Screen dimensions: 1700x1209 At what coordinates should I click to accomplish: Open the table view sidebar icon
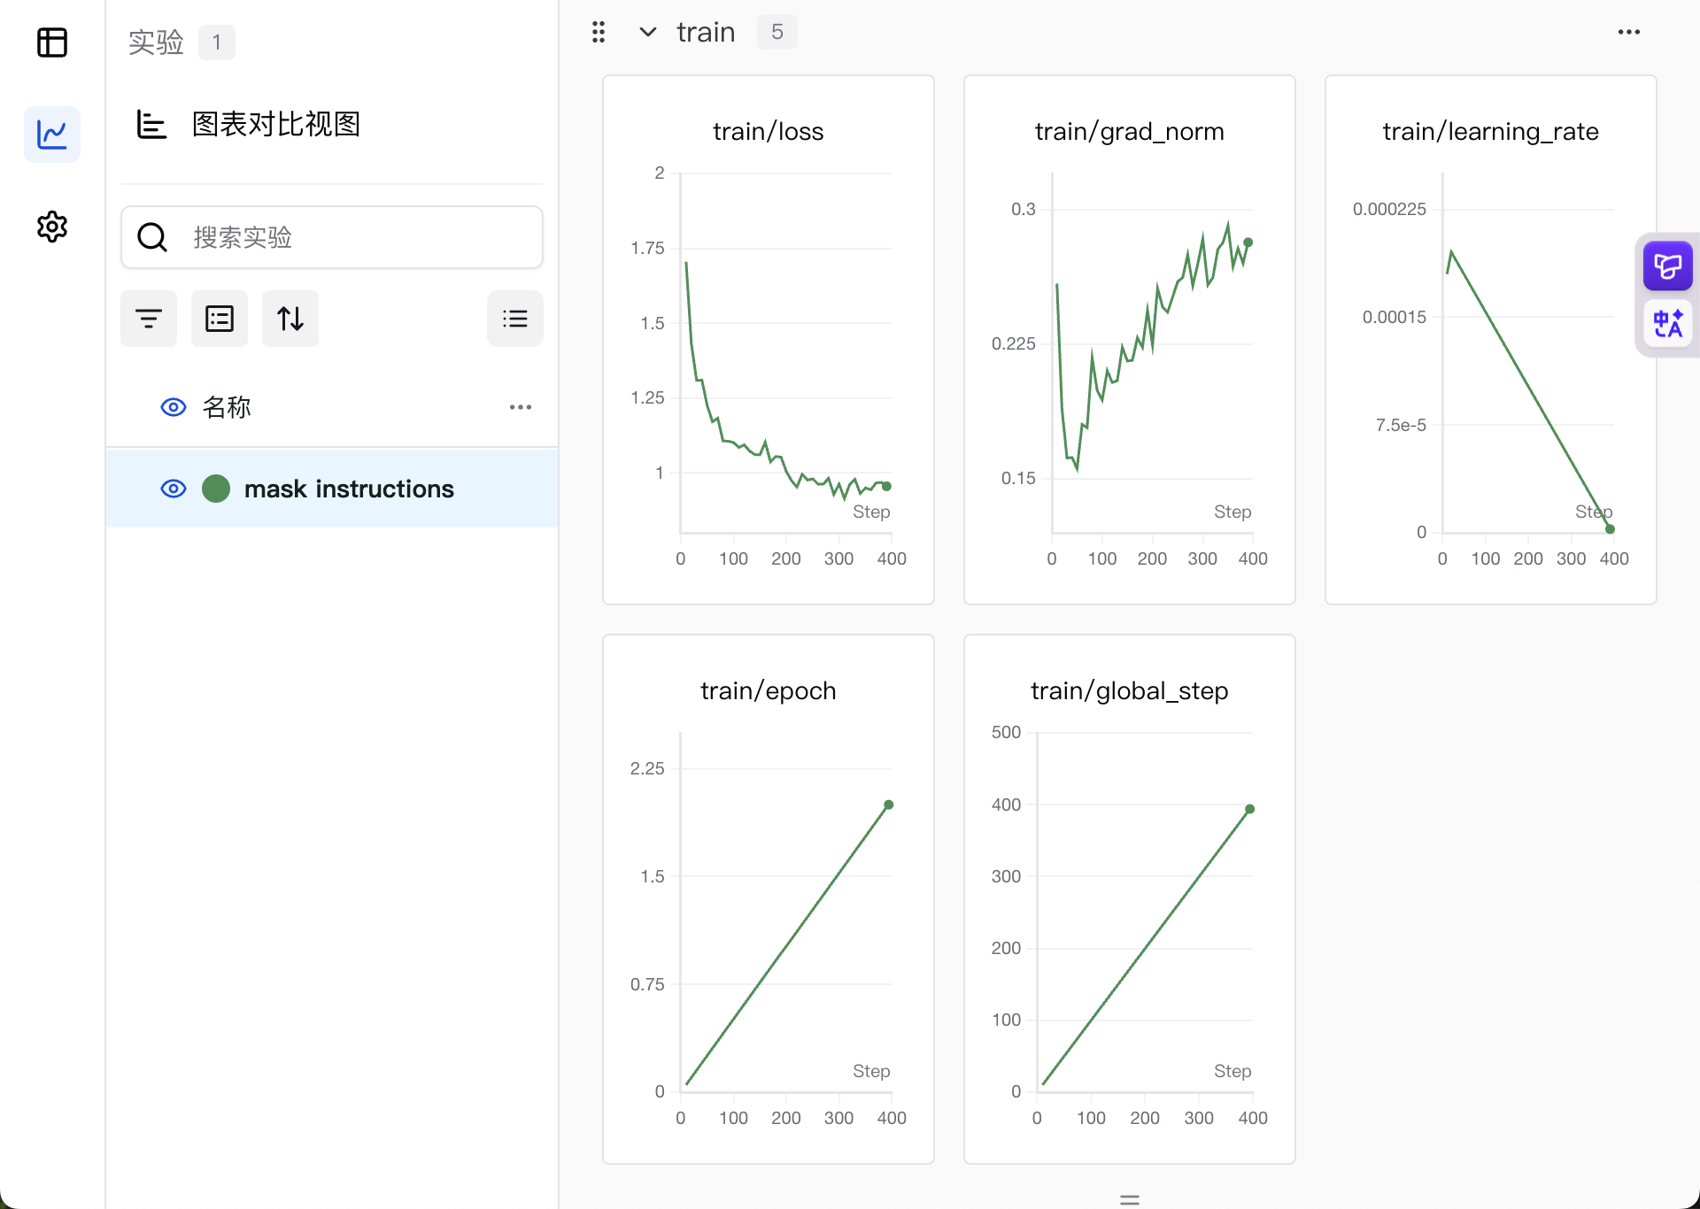52,42
